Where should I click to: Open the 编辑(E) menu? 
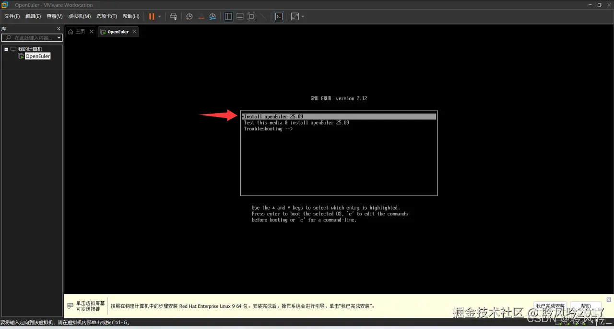33,16
